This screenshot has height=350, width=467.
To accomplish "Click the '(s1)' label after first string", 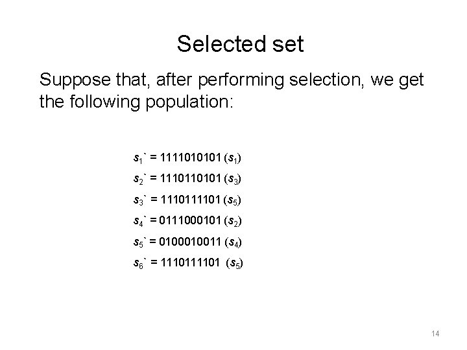I will [232, 158].
